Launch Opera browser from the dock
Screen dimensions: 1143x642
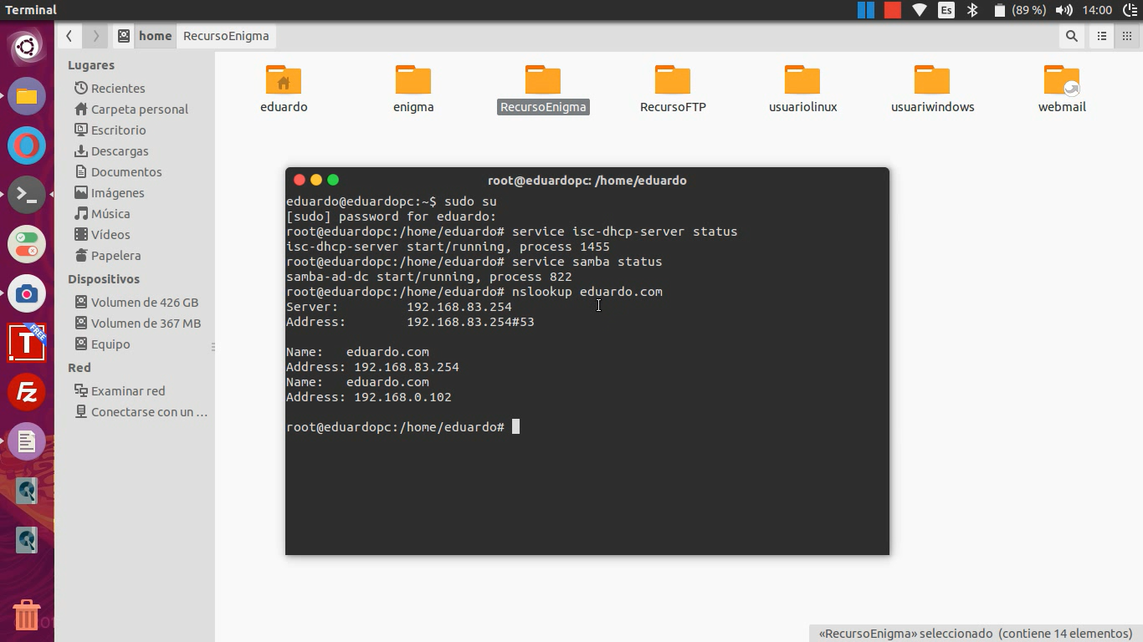(27, 145)
